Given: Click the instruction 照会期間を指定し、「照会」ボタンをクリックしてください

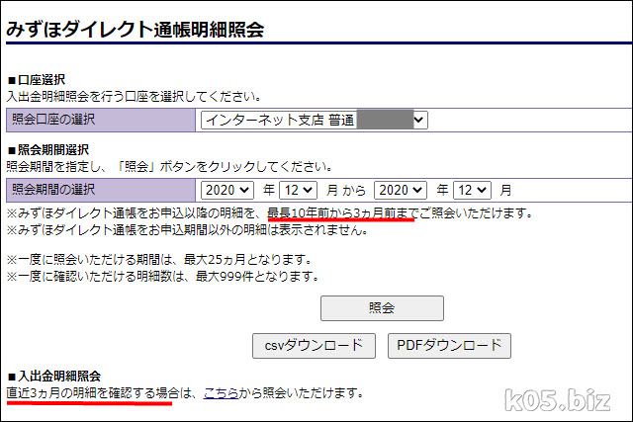Looking at the screenshot, I should pyautogui.click(x=170, y=167).
